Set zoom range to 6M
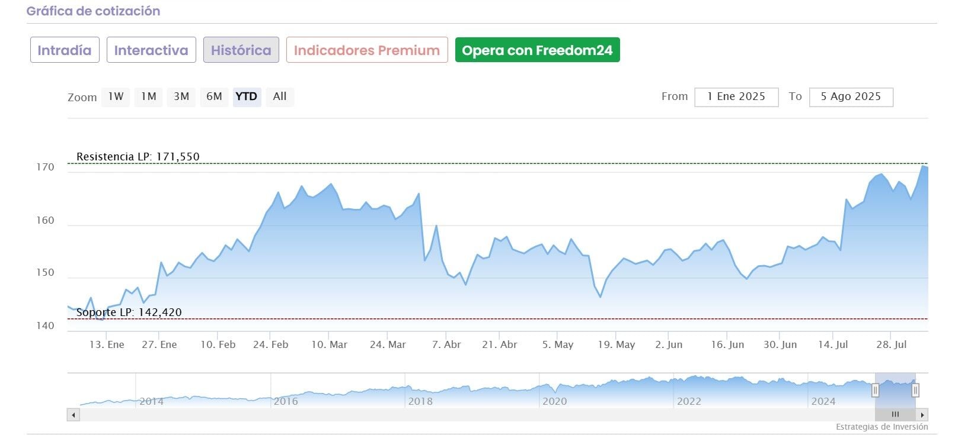955x448 pixels. (x=214, y=96)
